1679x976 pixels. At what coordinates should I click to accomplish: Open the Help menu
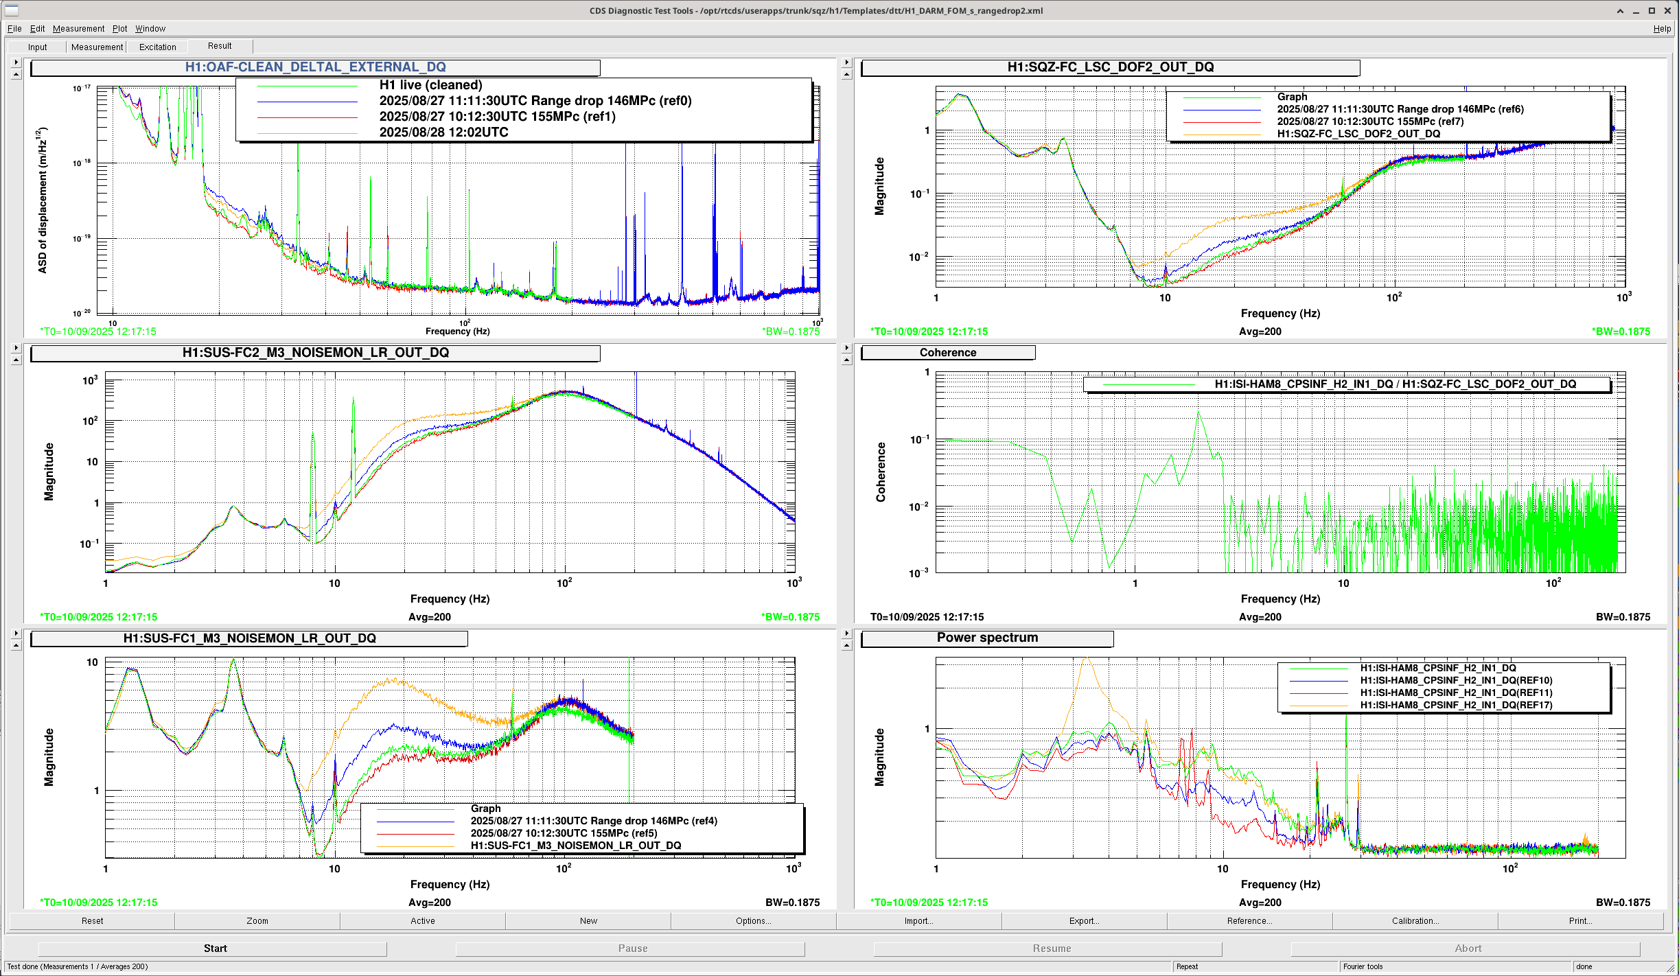coord(1662,29)
